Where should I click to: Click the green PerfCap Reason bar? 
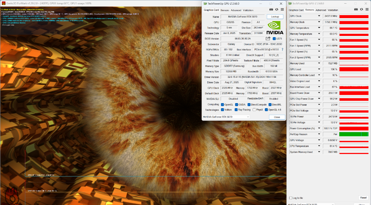(x=354, y=134)
